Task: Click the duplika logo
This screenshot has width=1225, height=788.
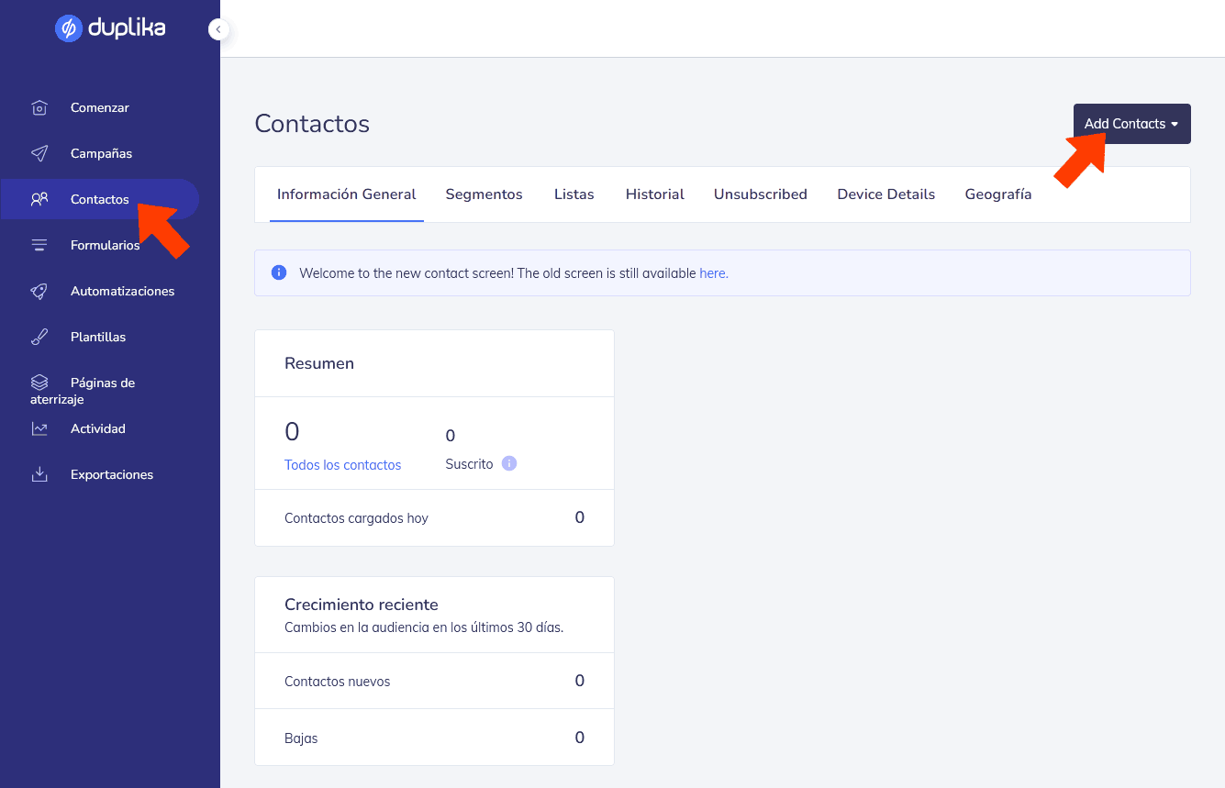Action: click(110, 28)
